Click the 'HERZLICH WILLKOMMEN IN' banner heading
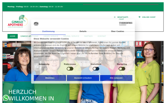 [x=31, y=95]
